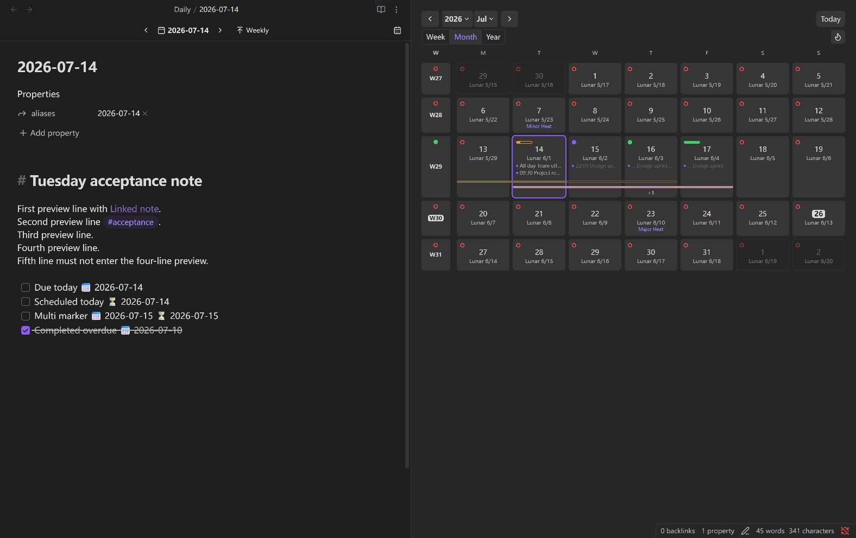
Task: Switch calendar to Month view
Action: tap(465, 37)
